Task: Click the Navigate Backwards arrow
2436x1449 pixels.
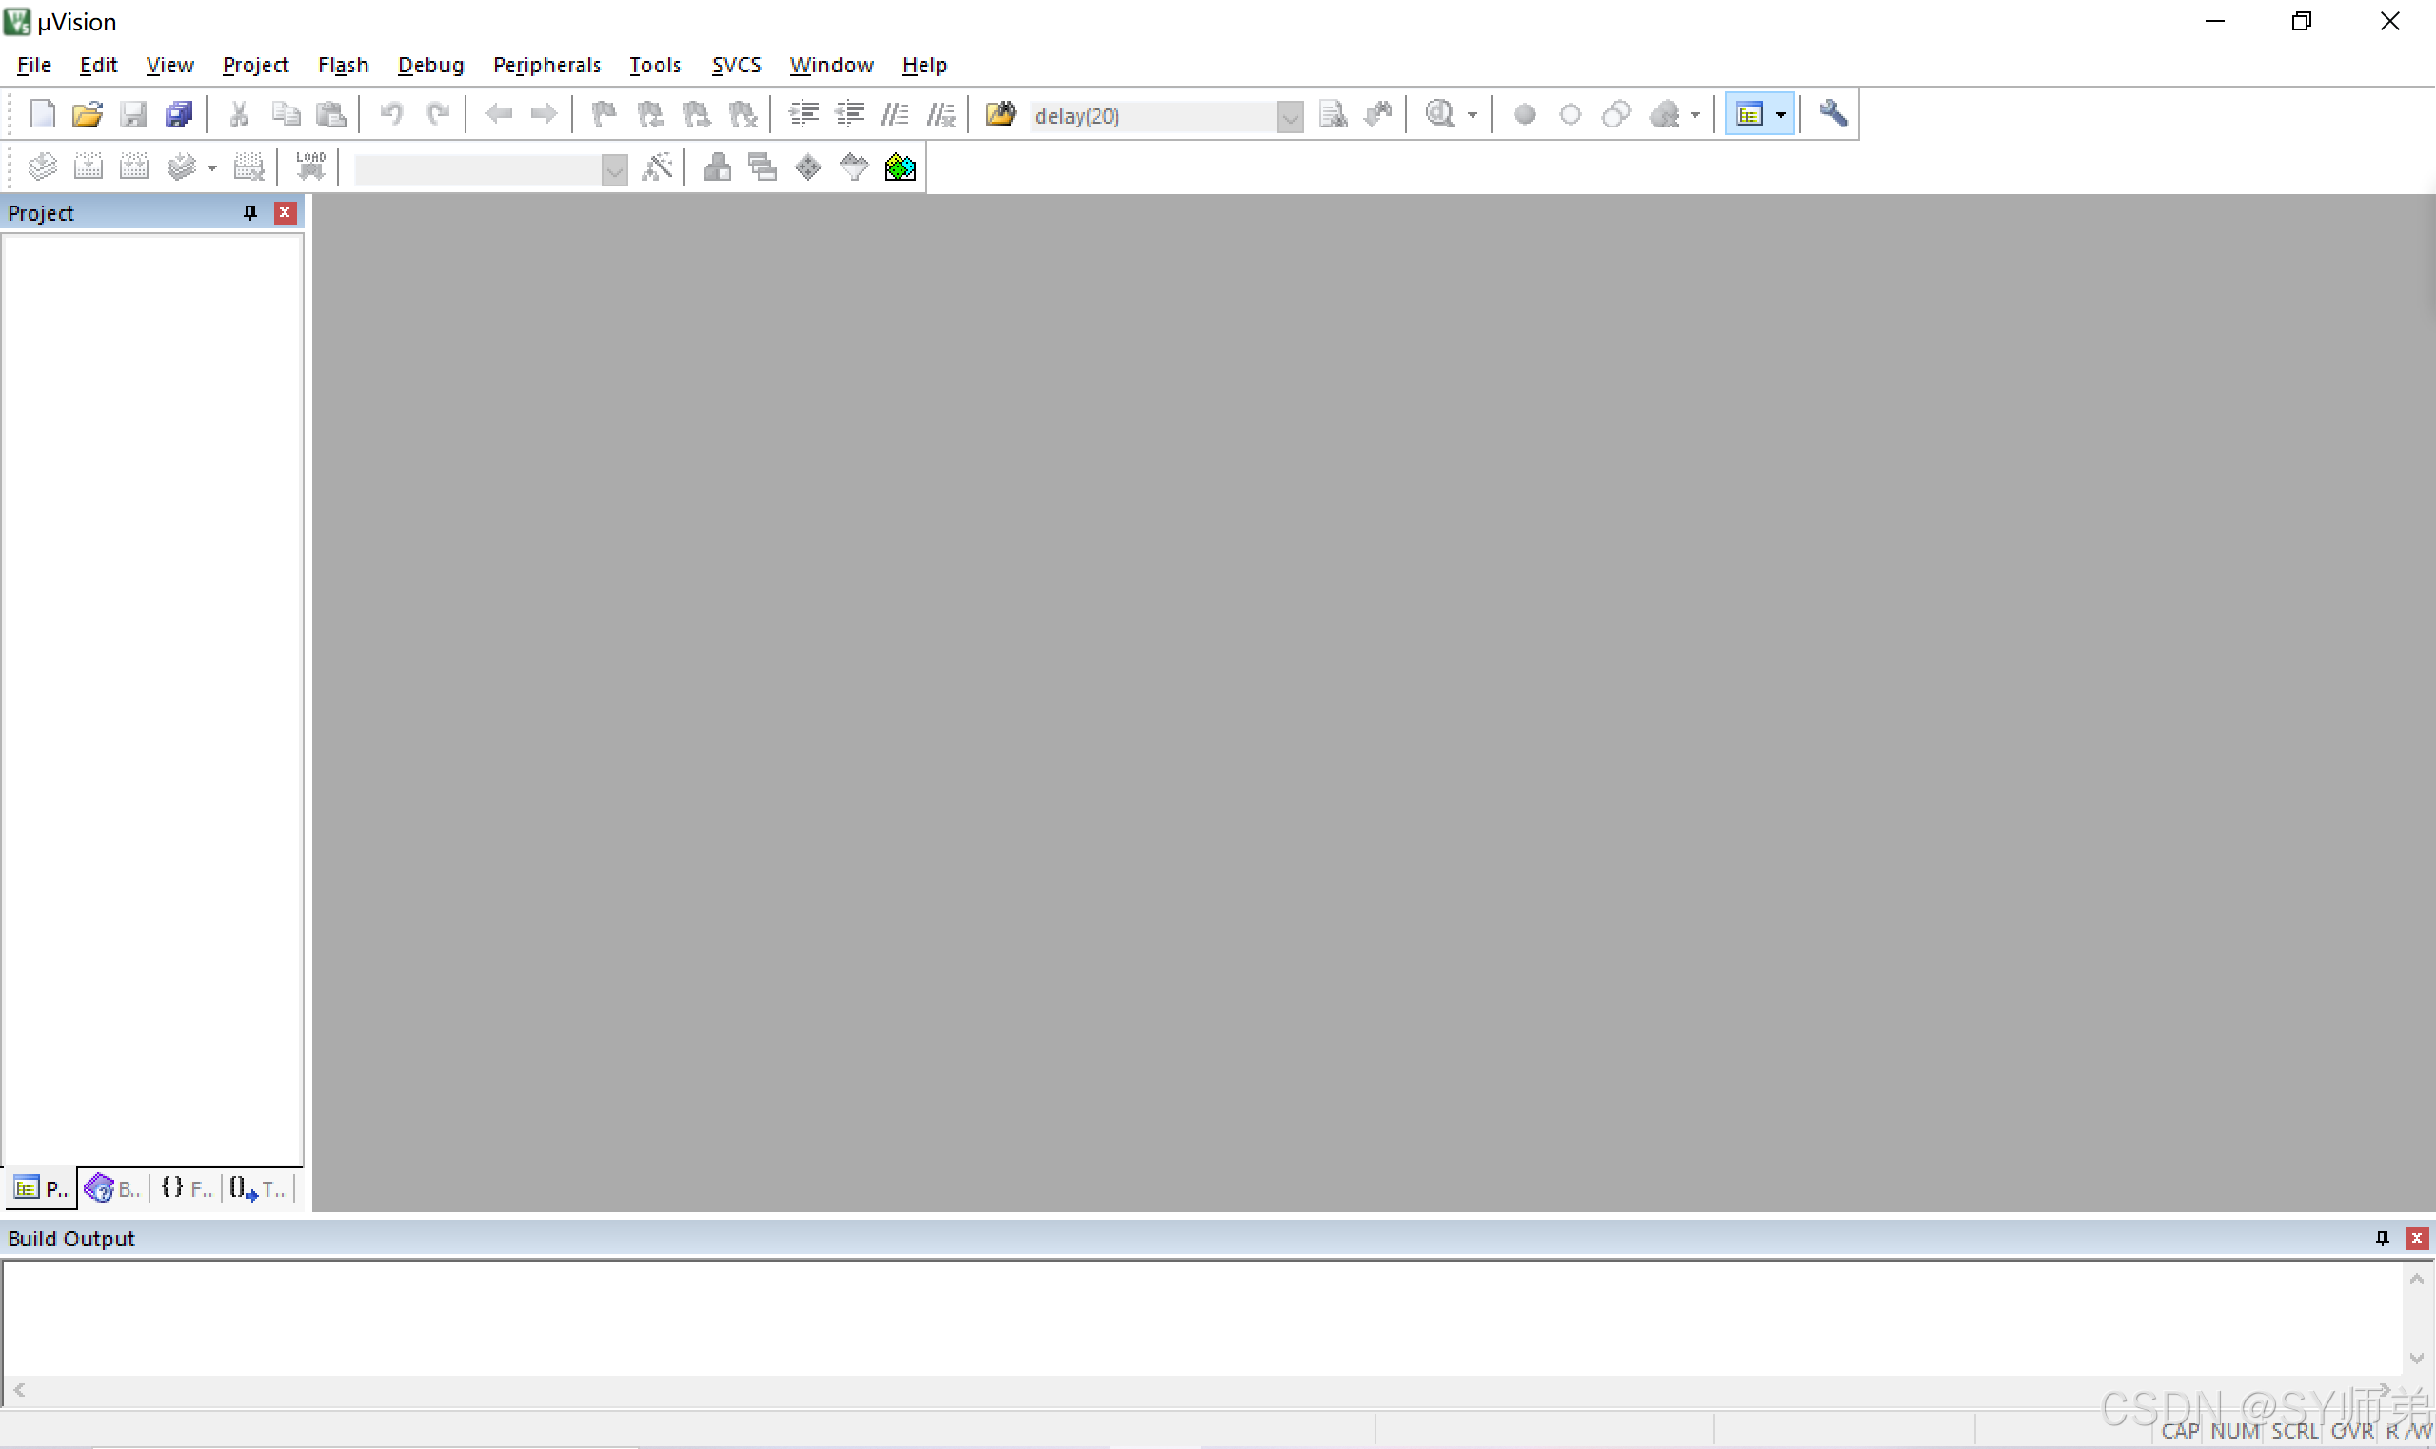Action: coord(498,114)
